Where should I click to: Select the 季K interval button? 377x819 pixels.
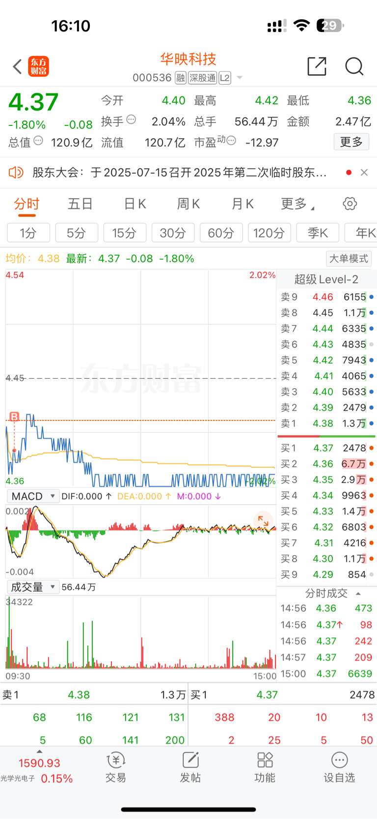(x=318, y=233)
